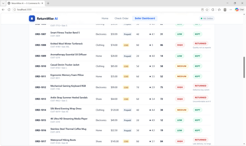The width and height of the screenshot is (246, 146).
Task: Click the ReturnWise R logo icon
Action: 32,19
